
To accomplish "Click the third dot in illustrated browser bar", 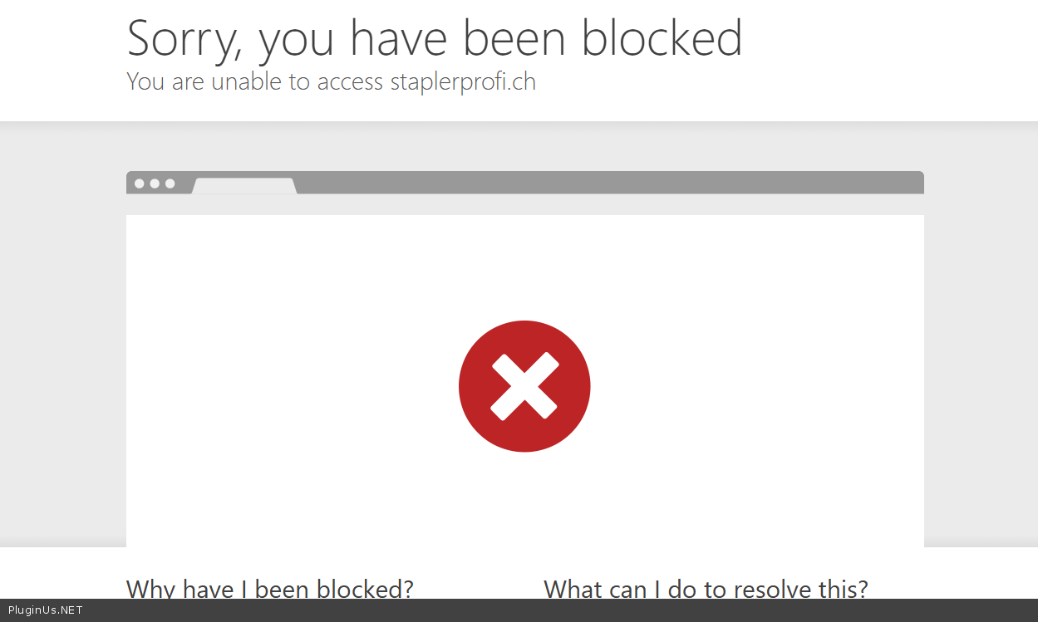I will click(x=170, y=184).
